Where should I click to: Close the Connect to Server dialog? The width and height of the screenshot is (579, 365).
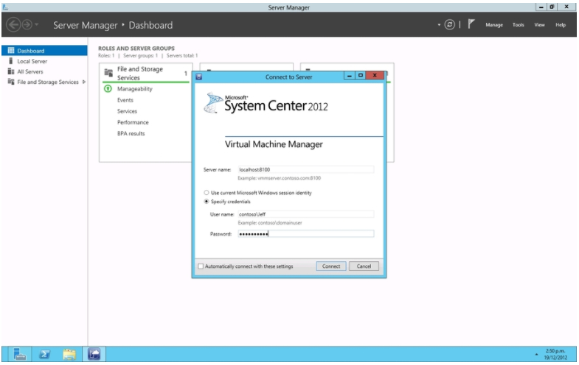[x=375, y=75]
